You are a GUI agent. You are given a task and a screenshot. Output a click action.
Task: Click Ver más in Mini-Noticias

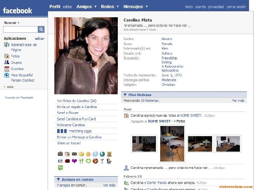[238, 100]
